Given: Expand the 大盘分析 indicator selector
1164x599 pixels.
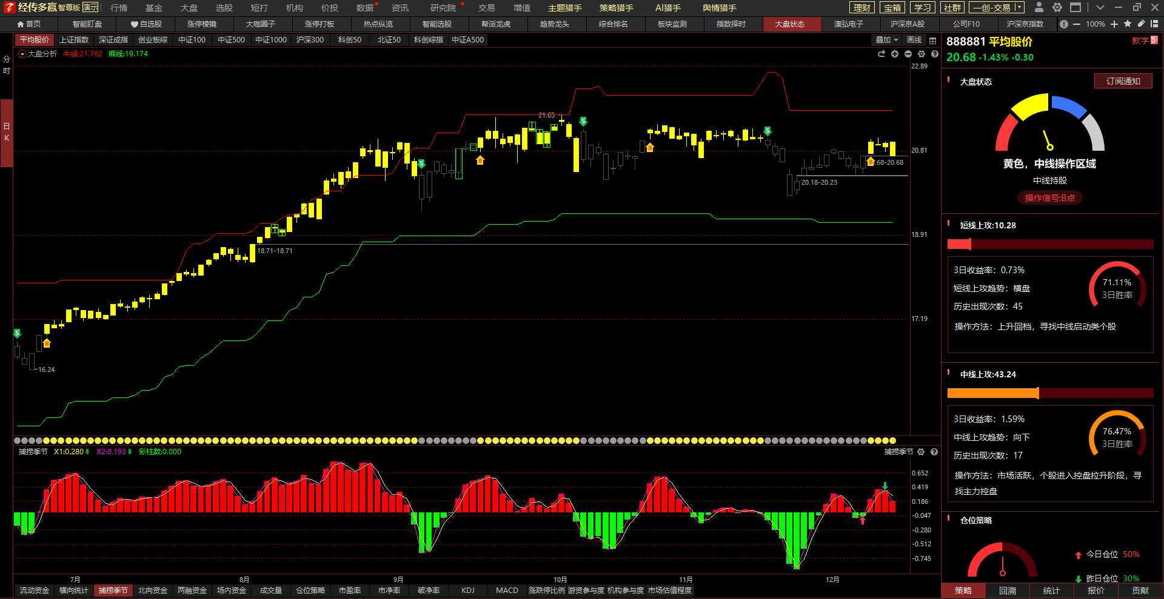Looking at the screenshot, I should [22, 54].
